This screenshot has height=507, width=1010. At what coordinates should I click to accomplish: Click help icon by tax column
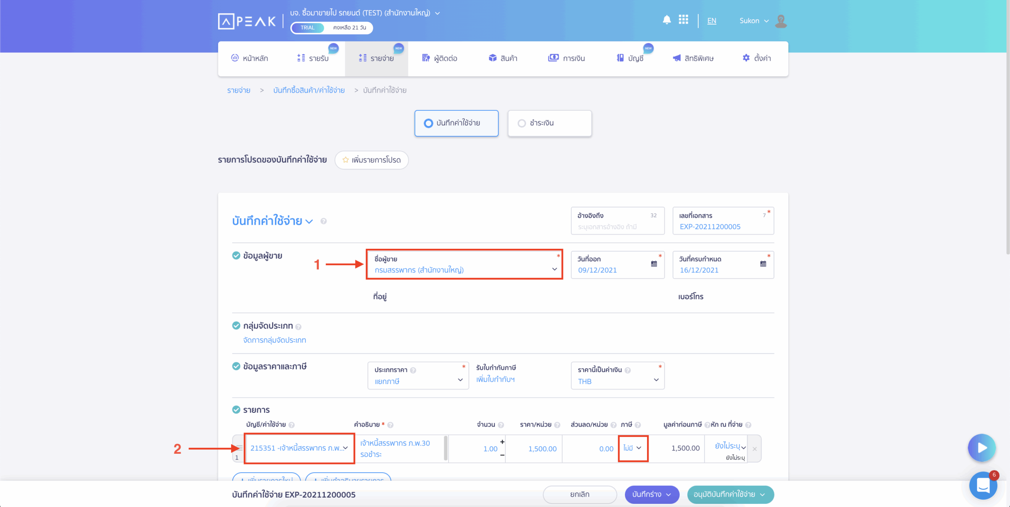[638, 425]
